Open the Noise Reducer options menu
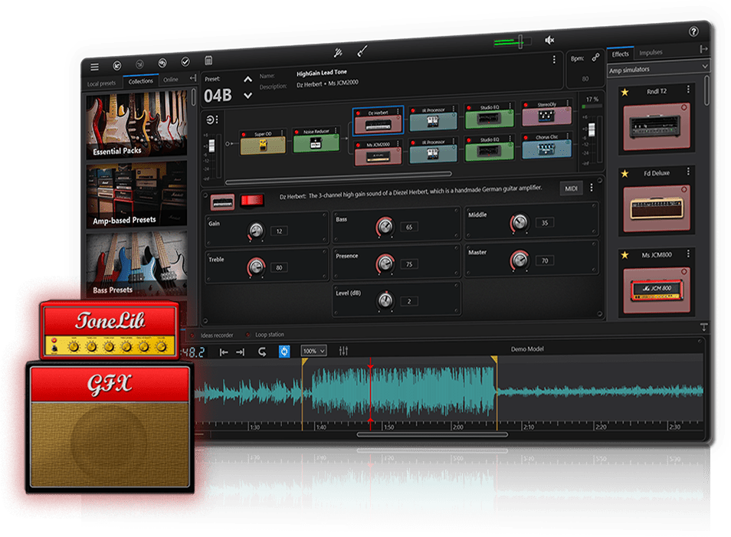 click(336, 130)
